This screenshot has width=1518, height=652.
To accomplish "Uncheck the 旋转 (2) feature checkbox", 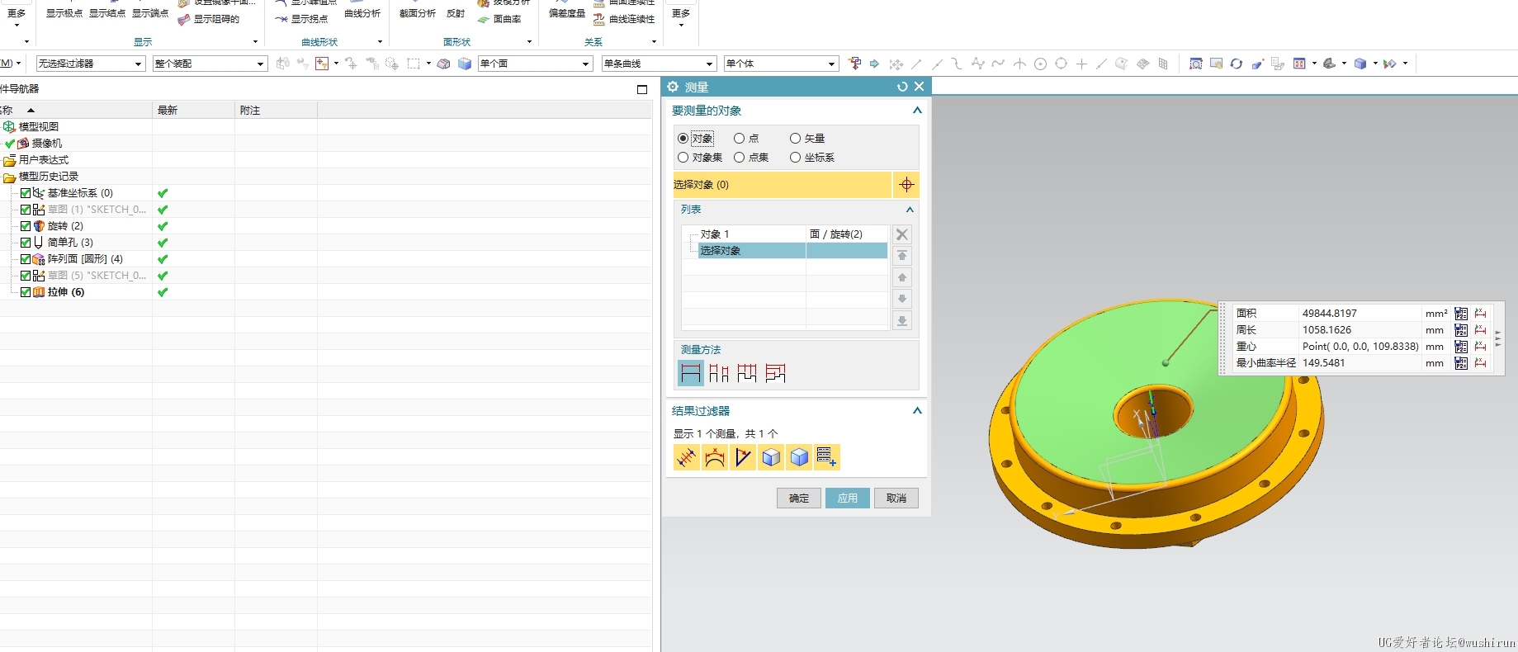I will [26, 226].
